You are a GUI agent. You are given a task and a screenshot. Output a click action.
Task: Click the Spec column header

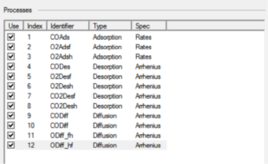(149, 26)
